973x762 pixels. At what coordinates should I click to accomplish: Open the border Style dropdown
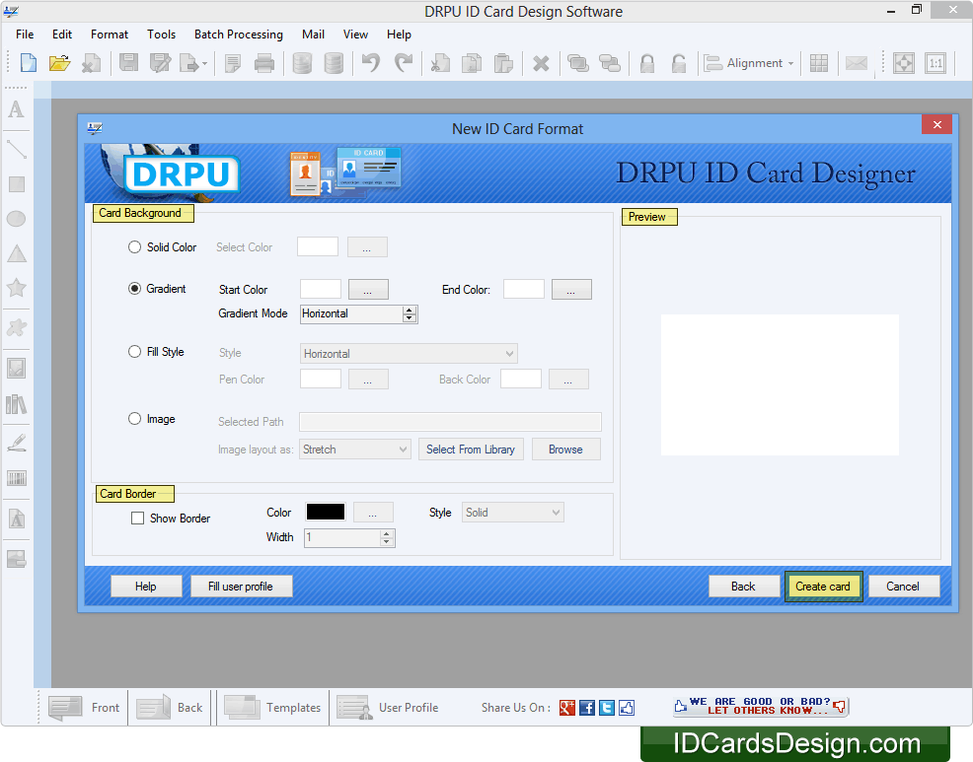513,513
